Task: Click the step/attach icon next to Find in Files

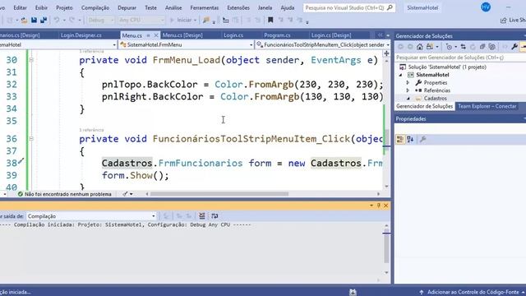Action: tap(226, 20)
